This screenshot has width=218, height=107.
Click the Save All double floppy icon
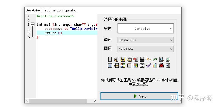point(129,59)
